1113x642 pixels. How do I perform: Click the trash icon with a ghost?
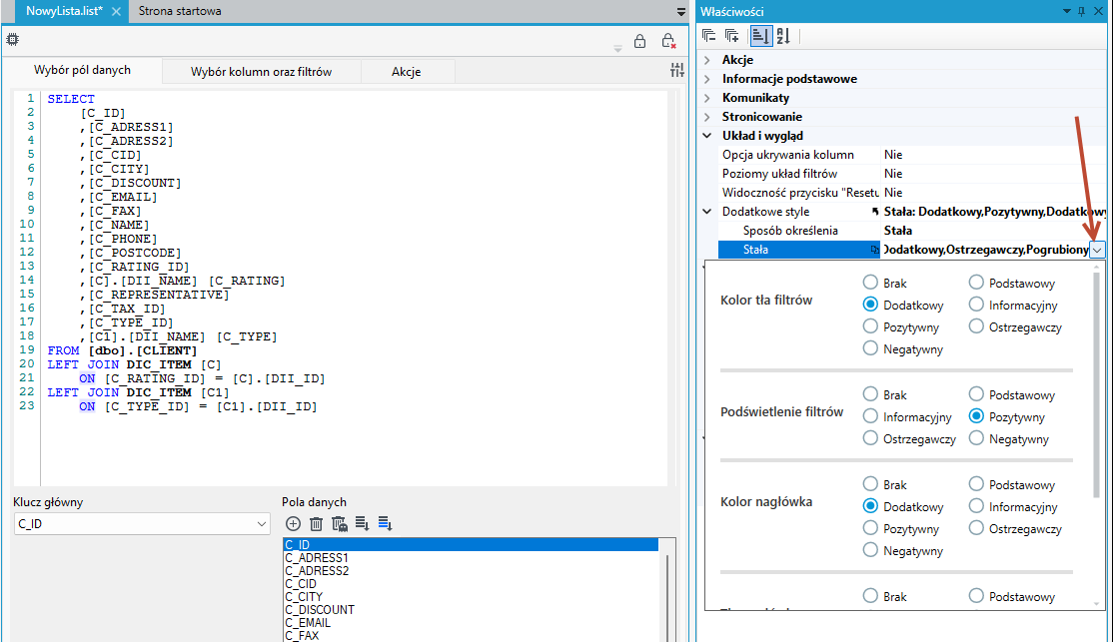(340, 523)
